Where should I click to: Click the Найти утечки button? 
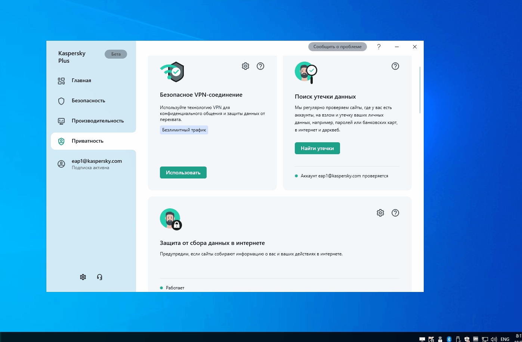317,148
